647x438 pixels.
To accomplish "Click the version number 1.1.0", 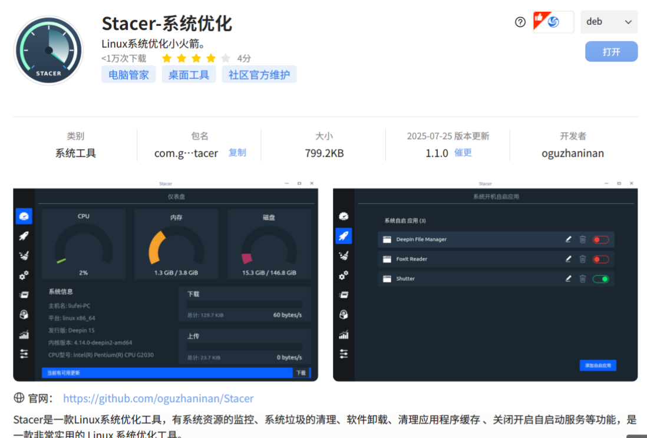I will click(x=437, y=153).
